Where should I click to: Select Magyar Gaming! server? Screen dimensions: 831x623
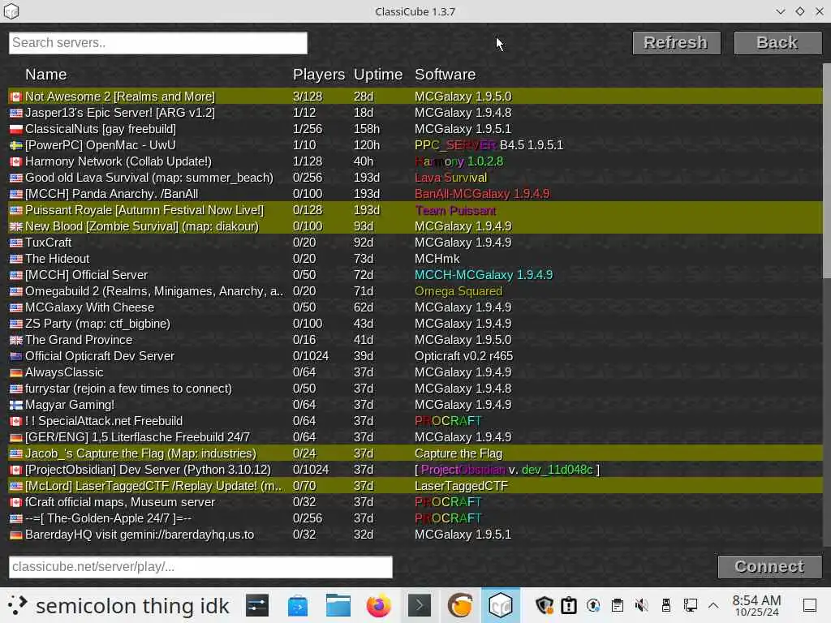tap(415, 405)
